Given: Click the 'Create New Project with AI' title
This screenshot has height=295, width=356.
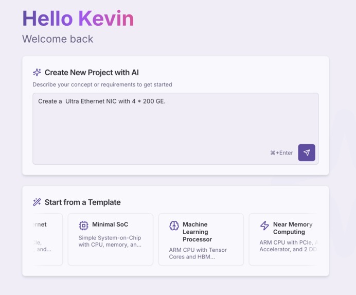Looking at the screenshot, I should point(92,73).
